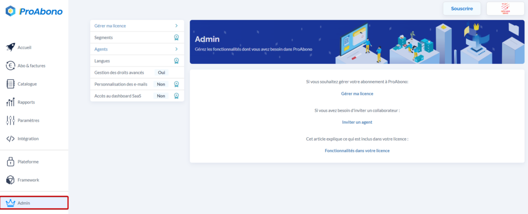This screenshot has height=214, width=528.
Task: Toggle the Non value for Accès au dashboard SaaS
Action: tap(161, 96)
